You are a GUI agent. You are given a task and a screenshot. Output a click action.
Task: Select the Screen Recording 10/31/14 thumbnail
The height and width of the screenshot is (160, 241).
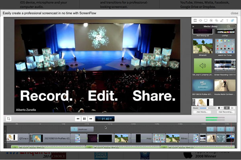tap(225, 65)
